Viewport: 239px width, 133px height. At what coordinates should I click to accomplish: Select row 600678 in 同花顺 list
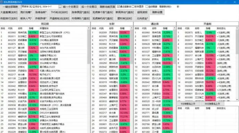tap(44, 109)
